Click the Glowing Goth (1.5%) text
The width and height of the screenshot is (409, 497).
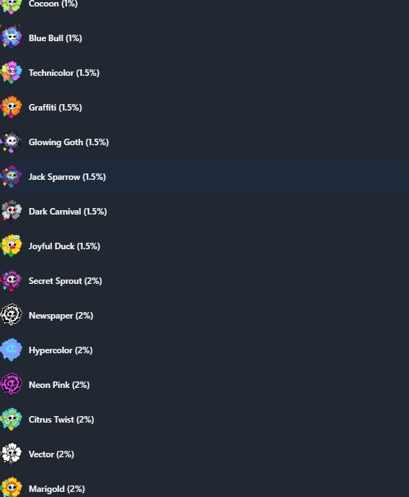coord(69,142)
